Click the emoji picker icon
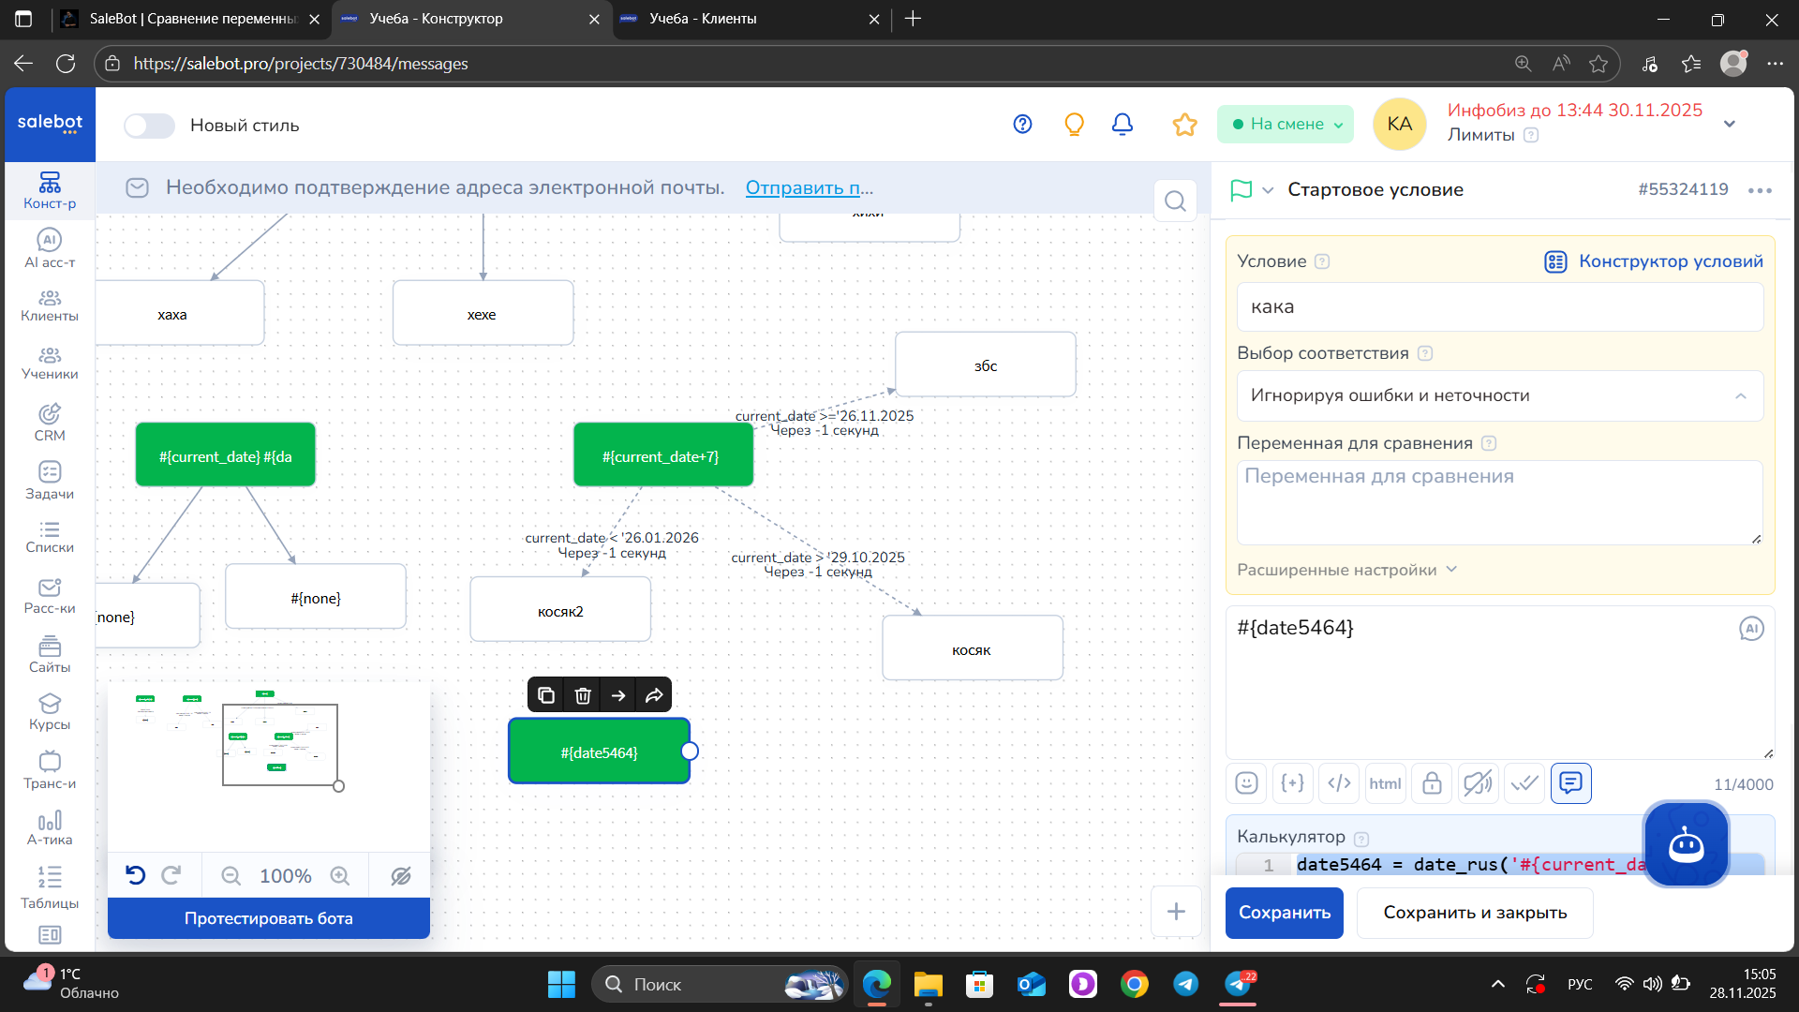 (x=1246, y=783)
